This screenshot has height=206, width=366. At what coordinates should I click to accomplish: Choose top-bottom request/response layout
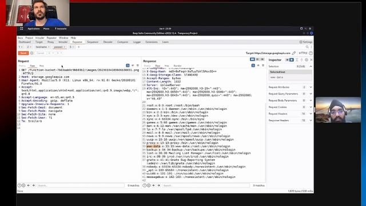[x=257, y=60]
